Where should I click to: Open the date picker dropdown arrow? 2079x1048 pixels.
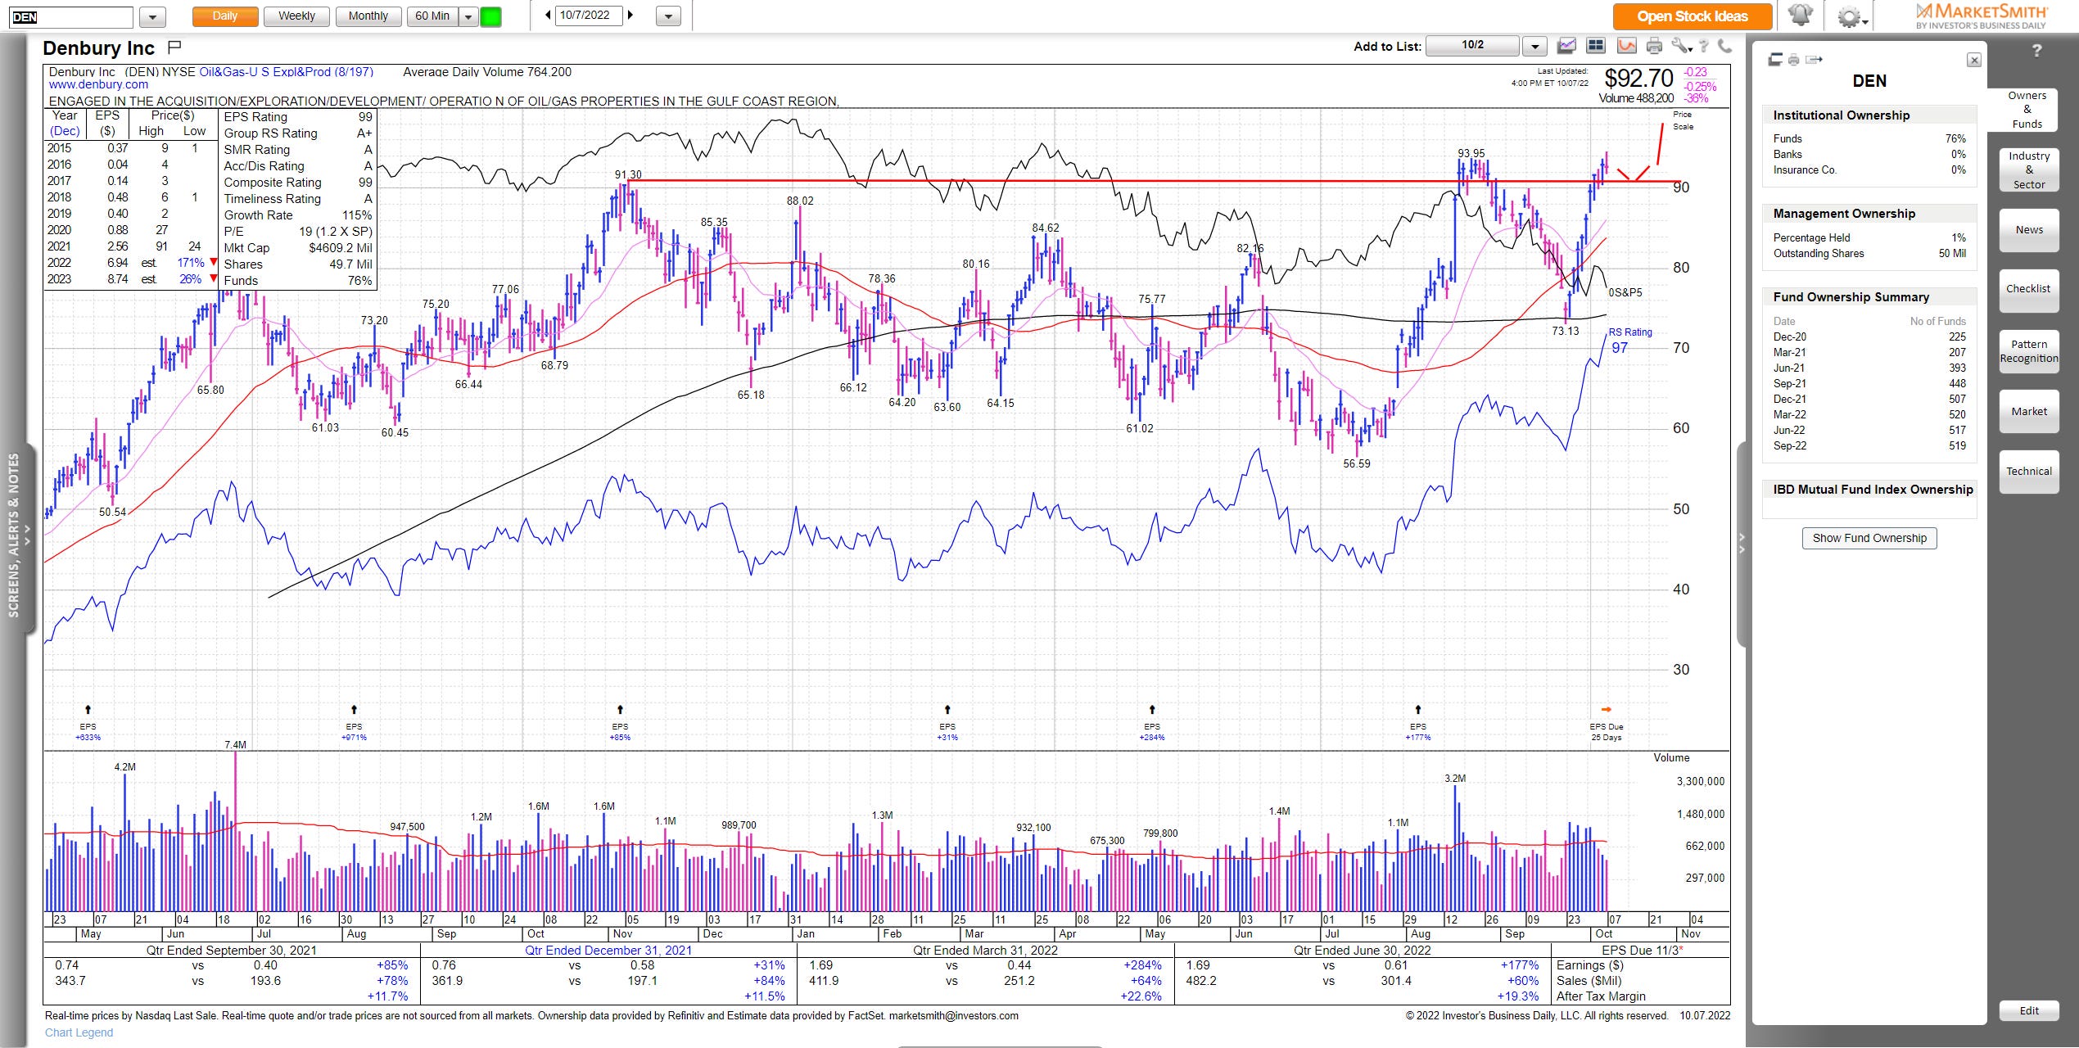click(668, 16)
